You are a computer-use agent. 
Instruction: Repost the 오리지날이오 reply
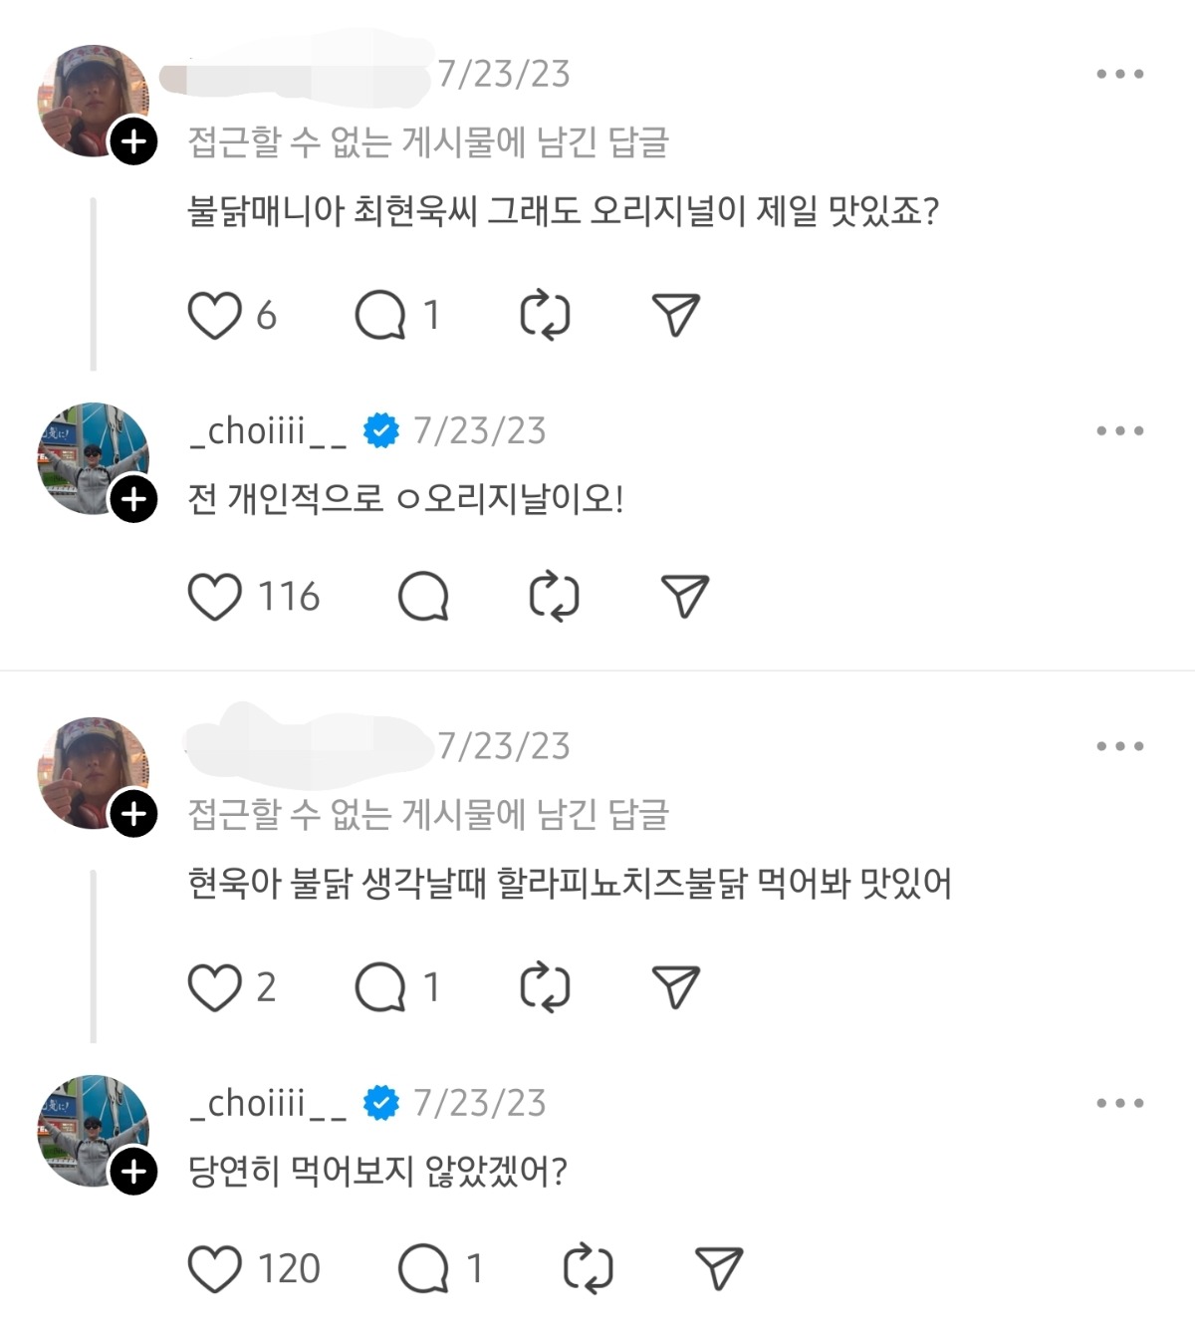click(x=554, y=597)
